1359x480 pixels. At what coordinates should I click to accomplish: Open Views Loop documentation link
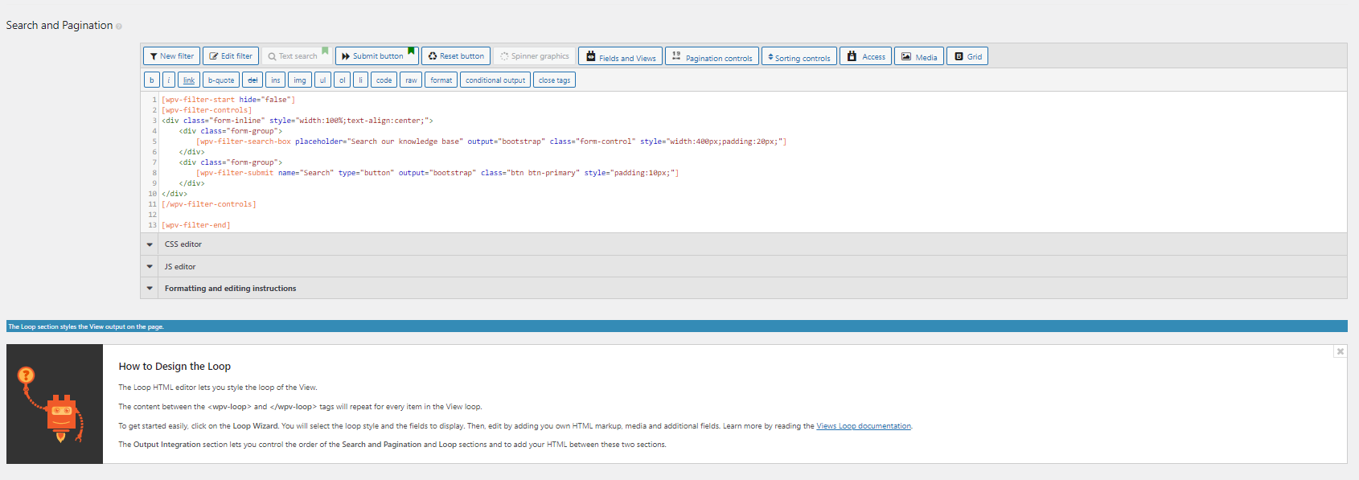pyautogui.click(x=864, y=426)
